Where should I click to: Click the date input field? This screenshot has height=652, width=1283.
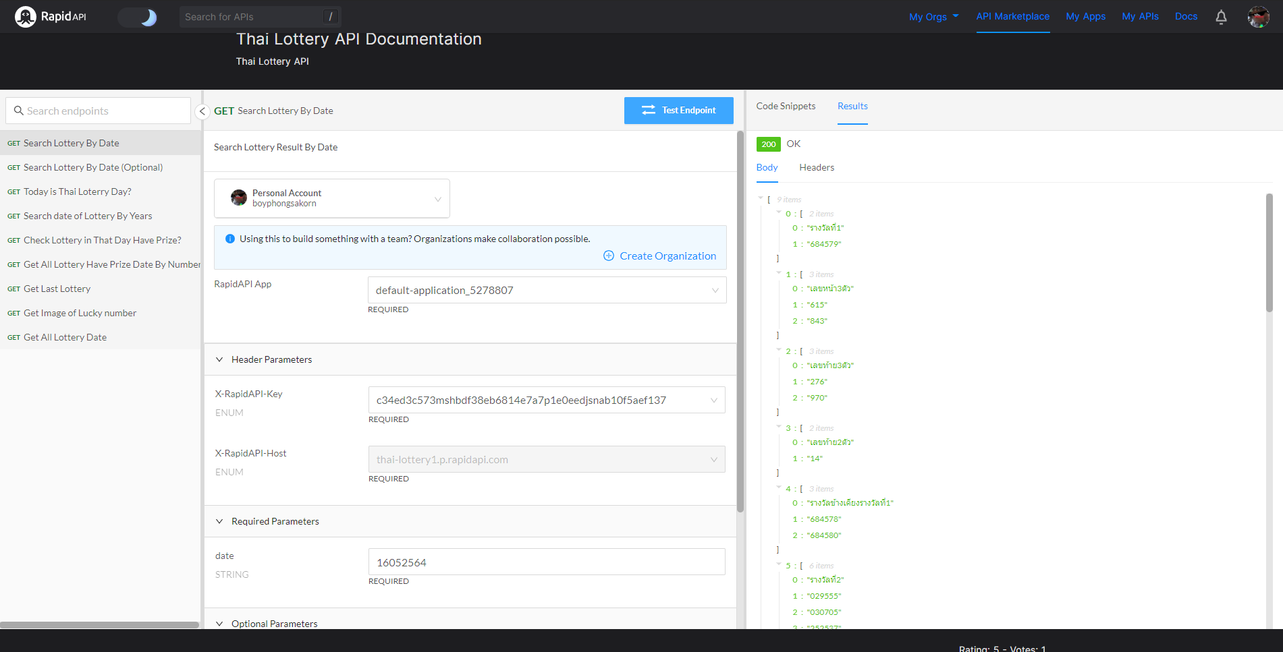click(x=547, y=562)
